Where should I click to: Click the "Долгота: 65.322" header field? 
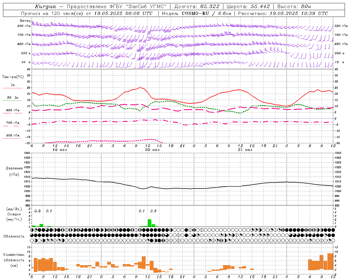coord(197,7)
